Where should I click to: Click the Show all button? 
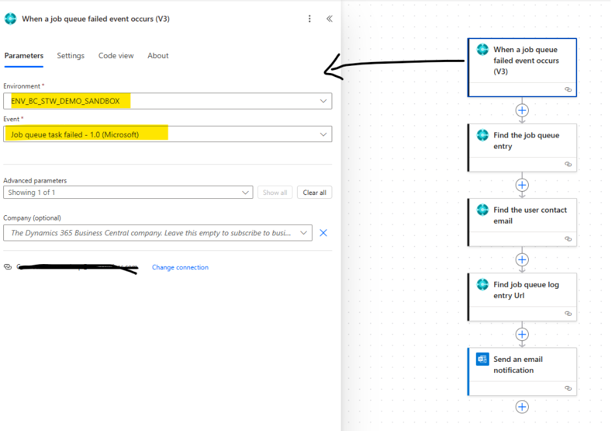(x=275, y=192)
